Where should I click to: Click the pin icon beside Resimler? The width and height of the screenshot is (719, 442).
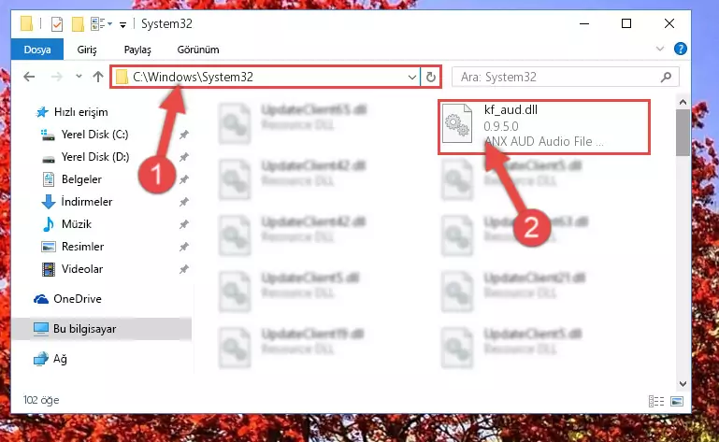tap(184, 247)
